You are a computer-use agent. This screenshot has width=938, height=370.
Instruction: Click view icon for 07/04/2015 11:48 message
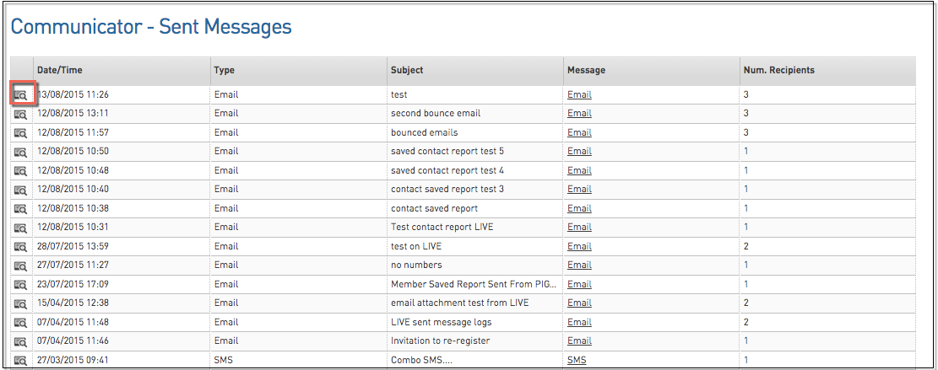click(21, 323)
